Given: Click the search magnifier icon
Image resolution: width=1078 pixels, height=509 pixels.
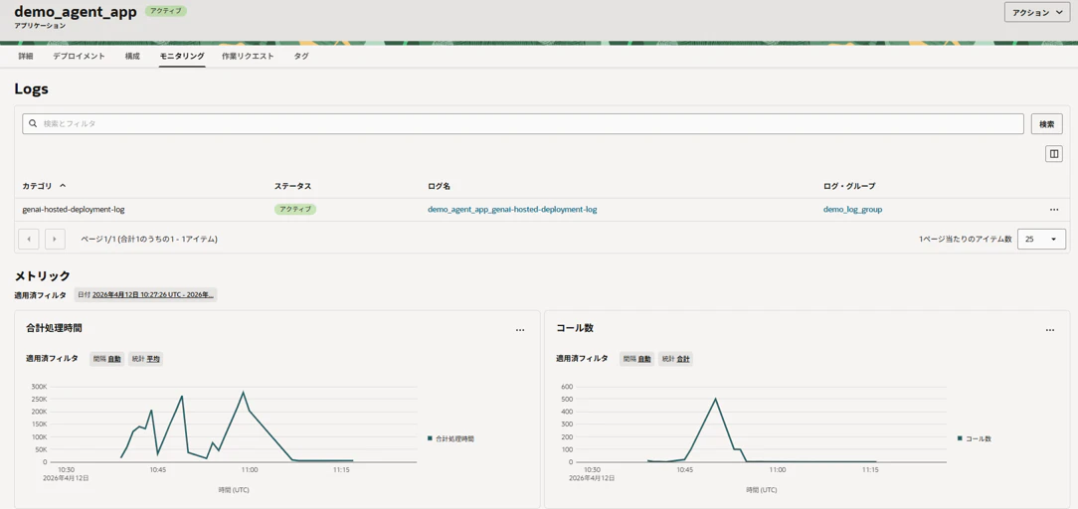Looking at the screenshot, I should point(32,123).
